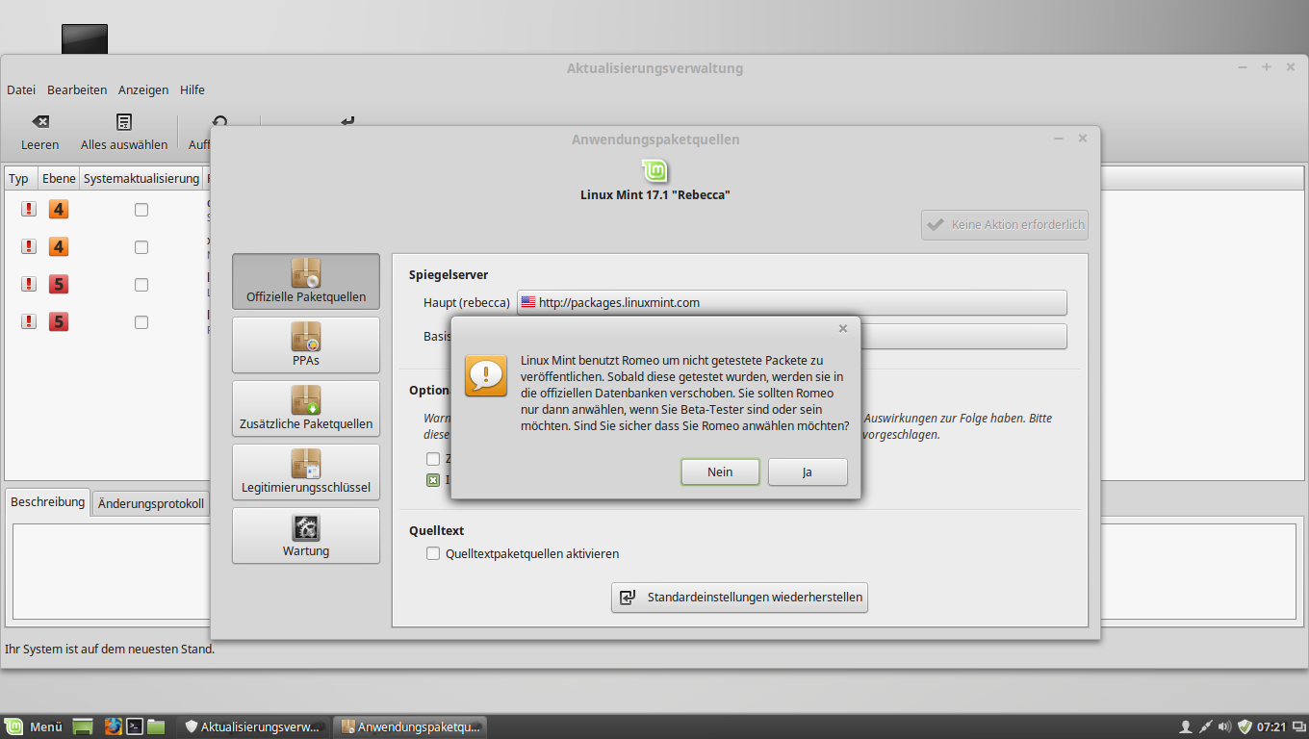Screen dimensions: 1309x739
Task: Click the Linux Mint 17.1 "Rebecca" heading
Action: coord(655,194)
